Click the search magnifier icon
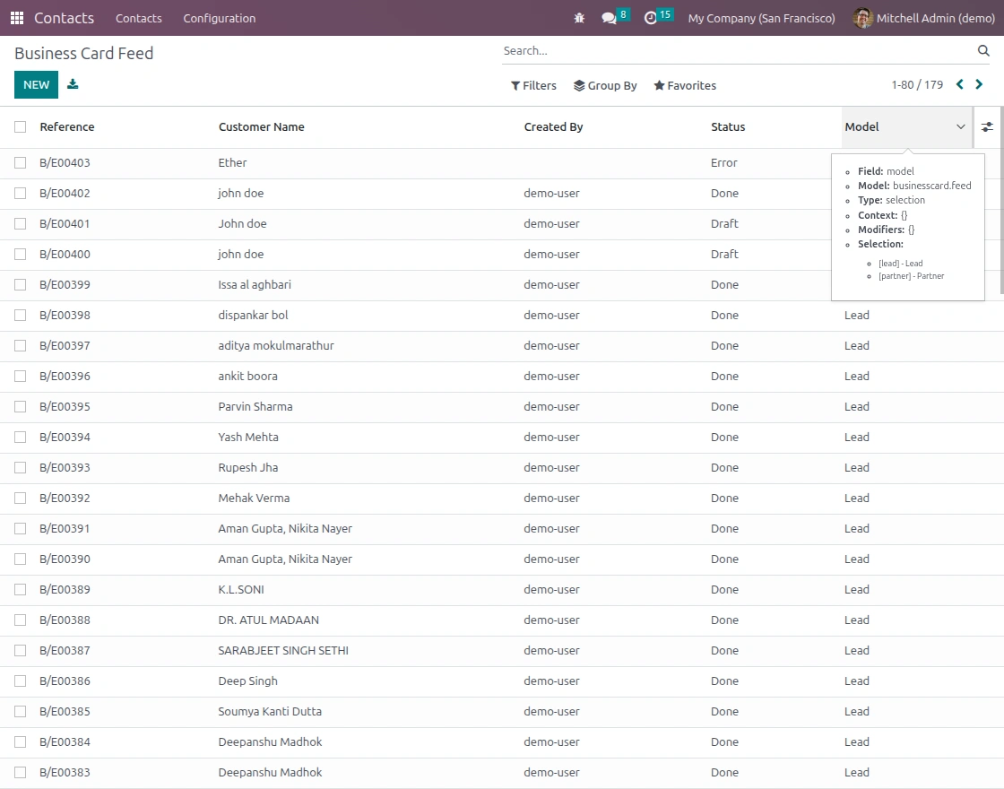The width and height of the screenshot is (1004, 789). [x=983, y=50]
